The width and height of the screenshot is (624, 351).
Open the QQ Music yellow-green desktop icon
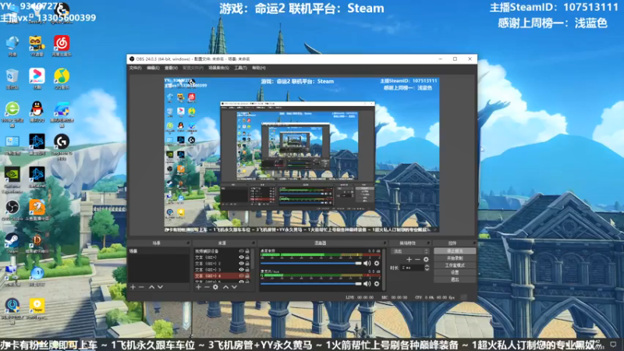click(62, 79)
